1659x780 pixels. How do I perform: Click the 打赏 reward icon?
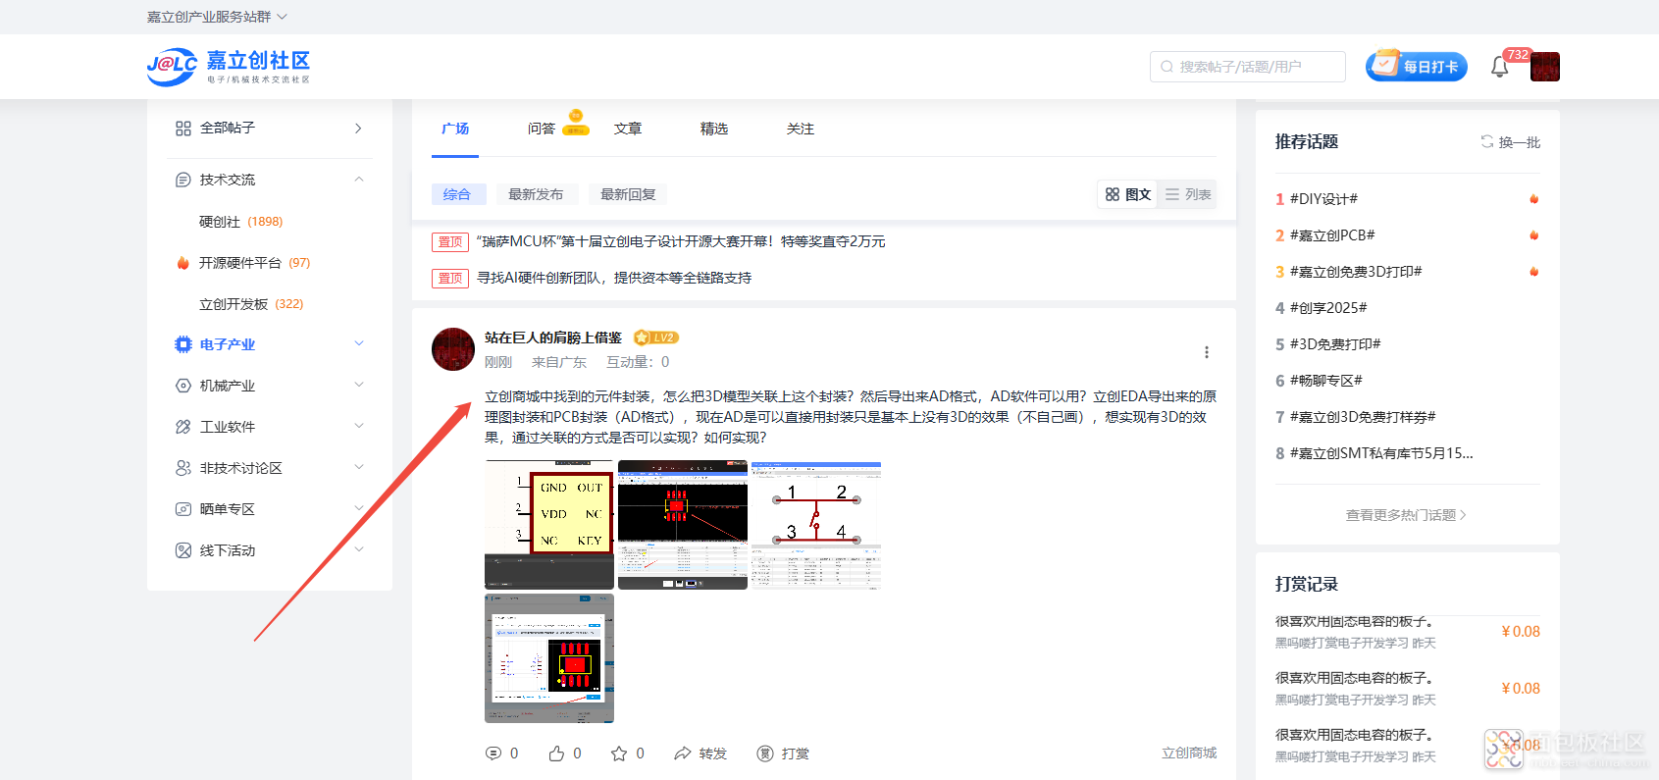[x=765, y=754]
